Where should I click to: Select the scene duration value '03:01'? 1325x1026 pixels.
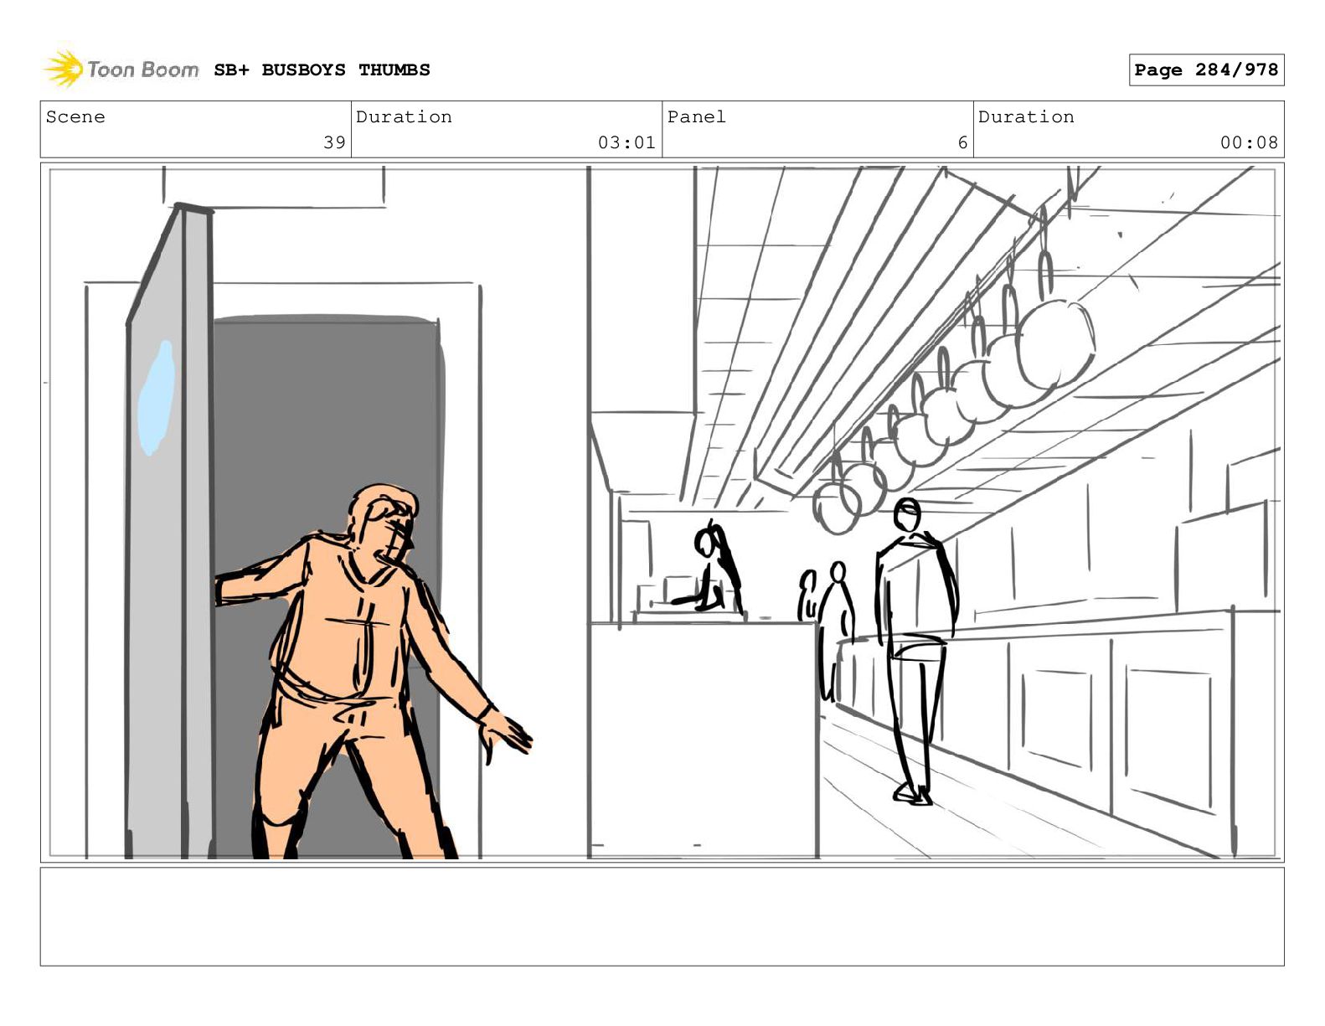tap(626, 142)
